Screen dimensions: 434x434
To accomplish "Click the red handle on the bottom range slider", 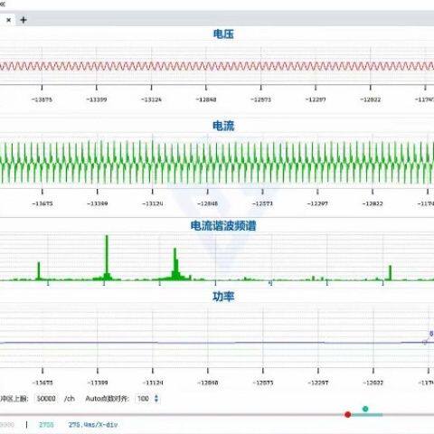I will 348,415.
